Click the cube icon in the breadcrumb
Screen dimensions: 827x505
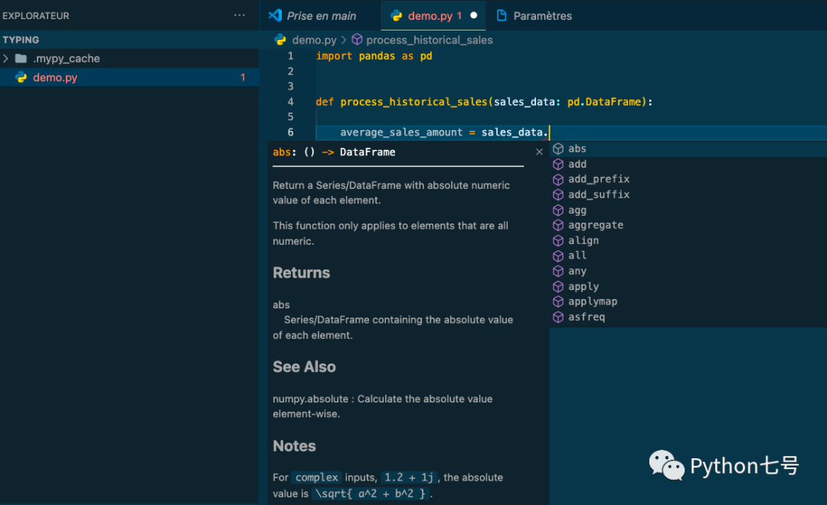pos(357,40)
